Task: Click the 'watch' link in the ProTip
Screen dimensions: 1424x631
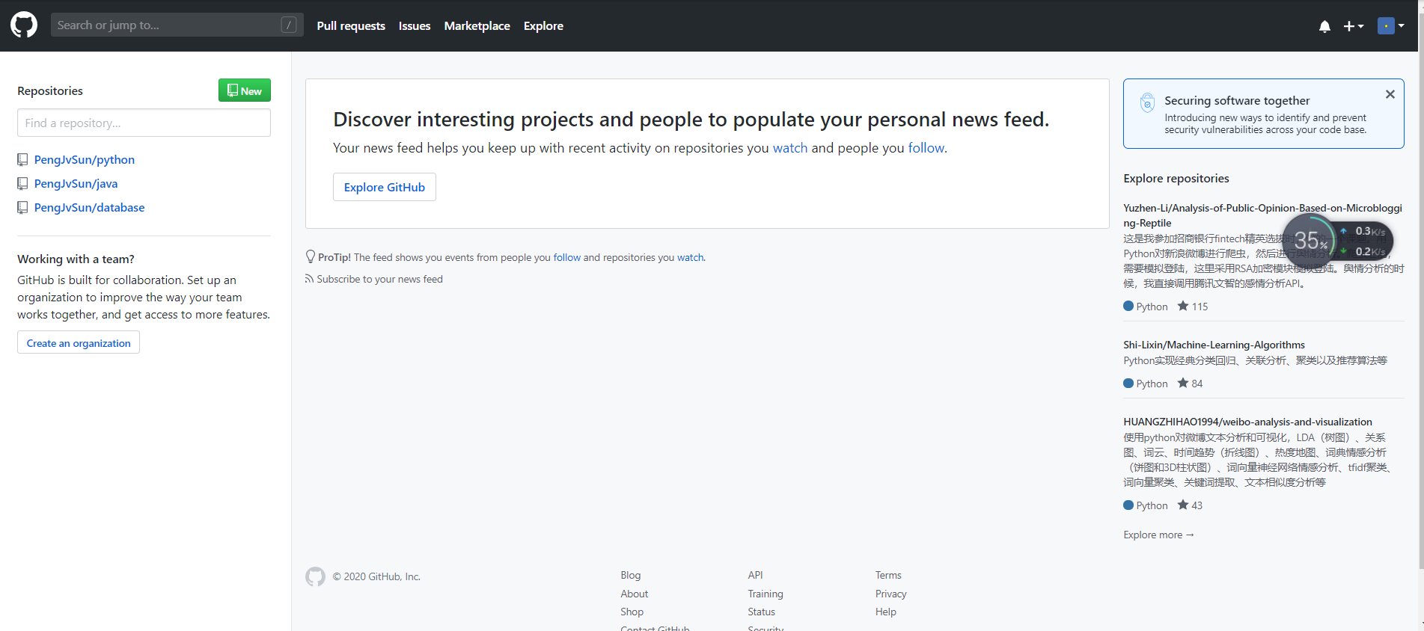Action: click(691, 258)
